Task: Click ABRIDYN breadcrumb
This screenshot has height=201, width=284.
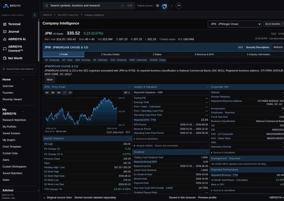Action: (x=48, y=15)
